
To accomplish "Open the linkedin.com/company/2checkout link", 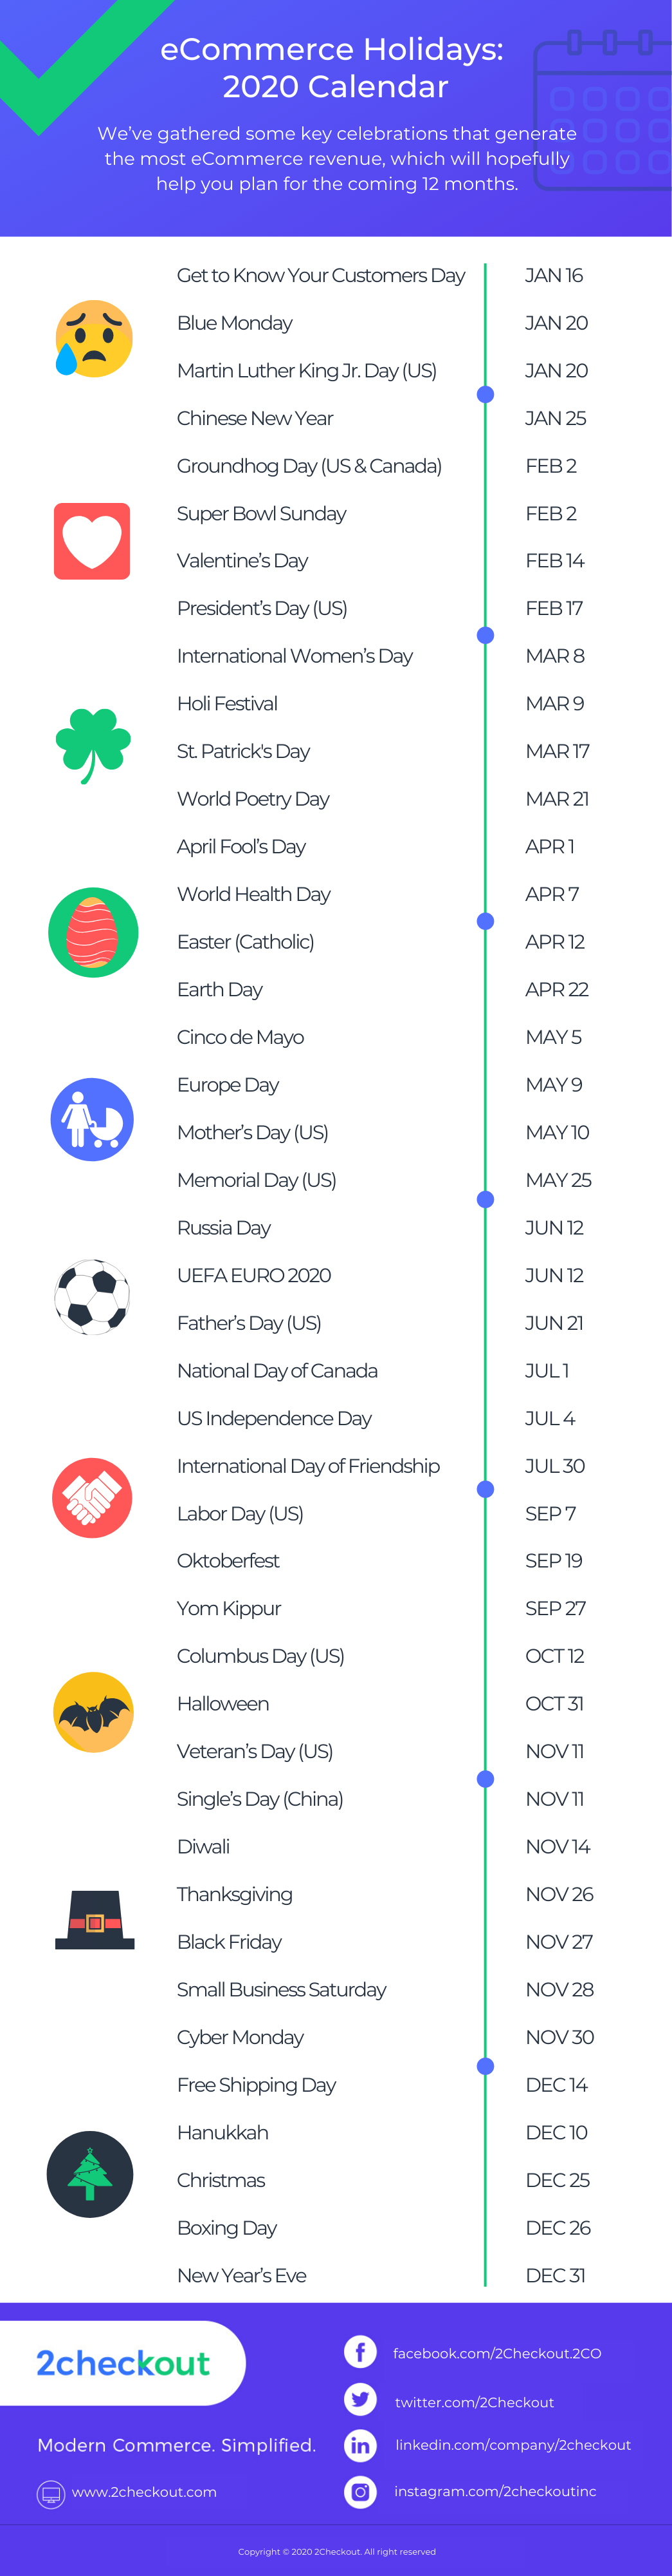I will tap(513, 2444).
